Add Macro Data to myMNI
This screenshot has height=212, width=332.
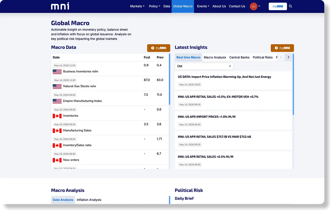point(159,48)
